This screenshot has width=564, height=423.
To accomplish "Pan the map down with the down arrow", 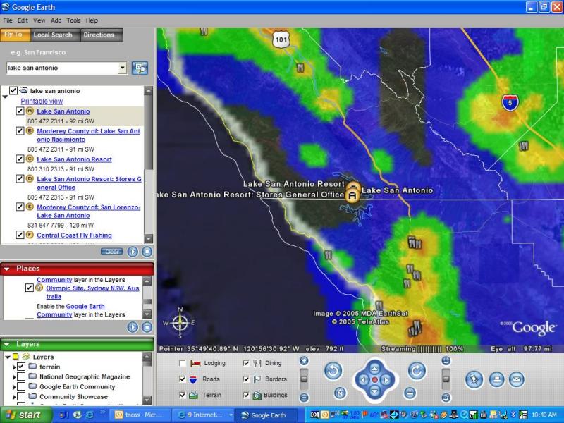I will click(x=374, y=391).
